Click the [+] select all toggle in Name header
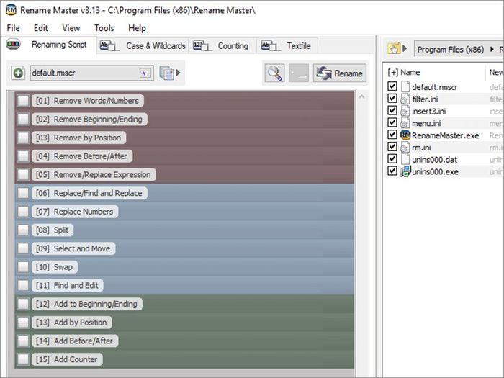Viewport: 504px width, 378px height. click(393, 72)
